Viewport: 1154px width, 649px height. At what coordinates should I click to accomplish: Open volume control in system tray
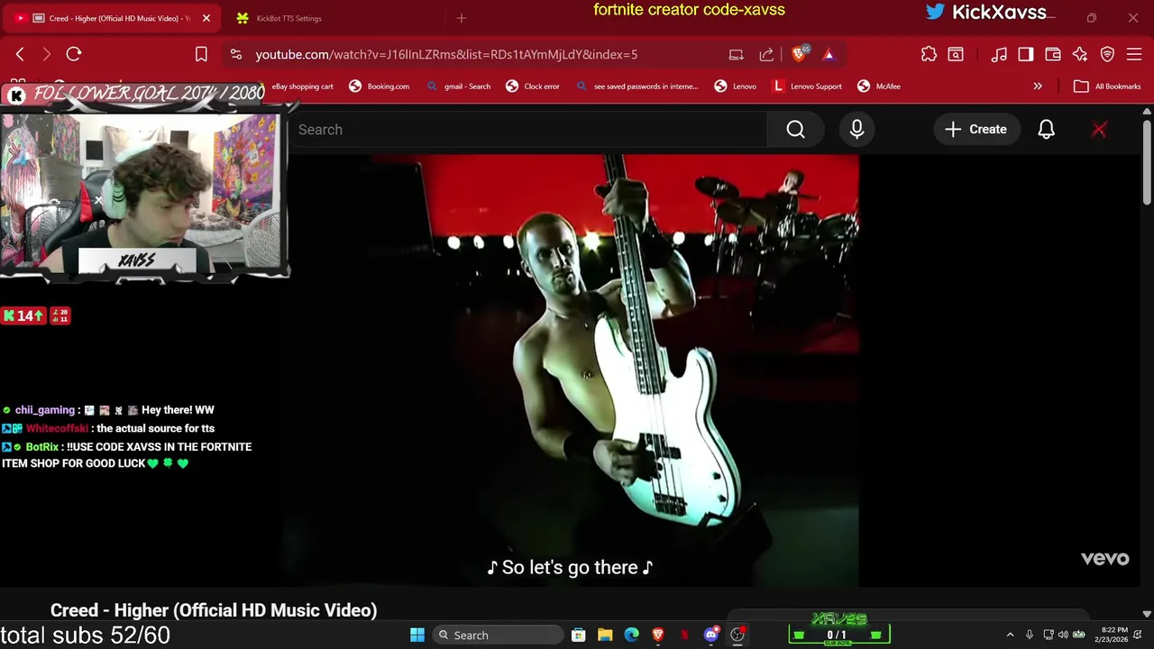pyautogui.click(x=1063, y=635)
